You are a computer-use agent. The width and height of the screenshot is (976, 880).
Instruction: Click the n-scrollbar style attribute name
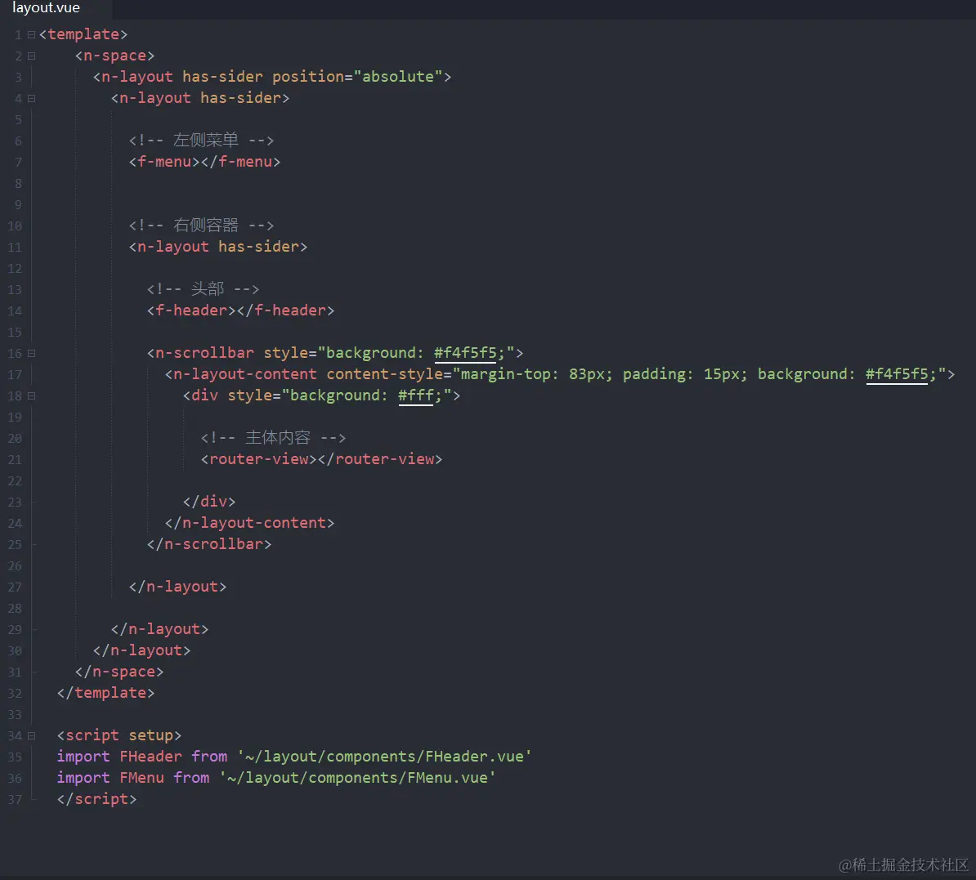(x=286, y=353)
